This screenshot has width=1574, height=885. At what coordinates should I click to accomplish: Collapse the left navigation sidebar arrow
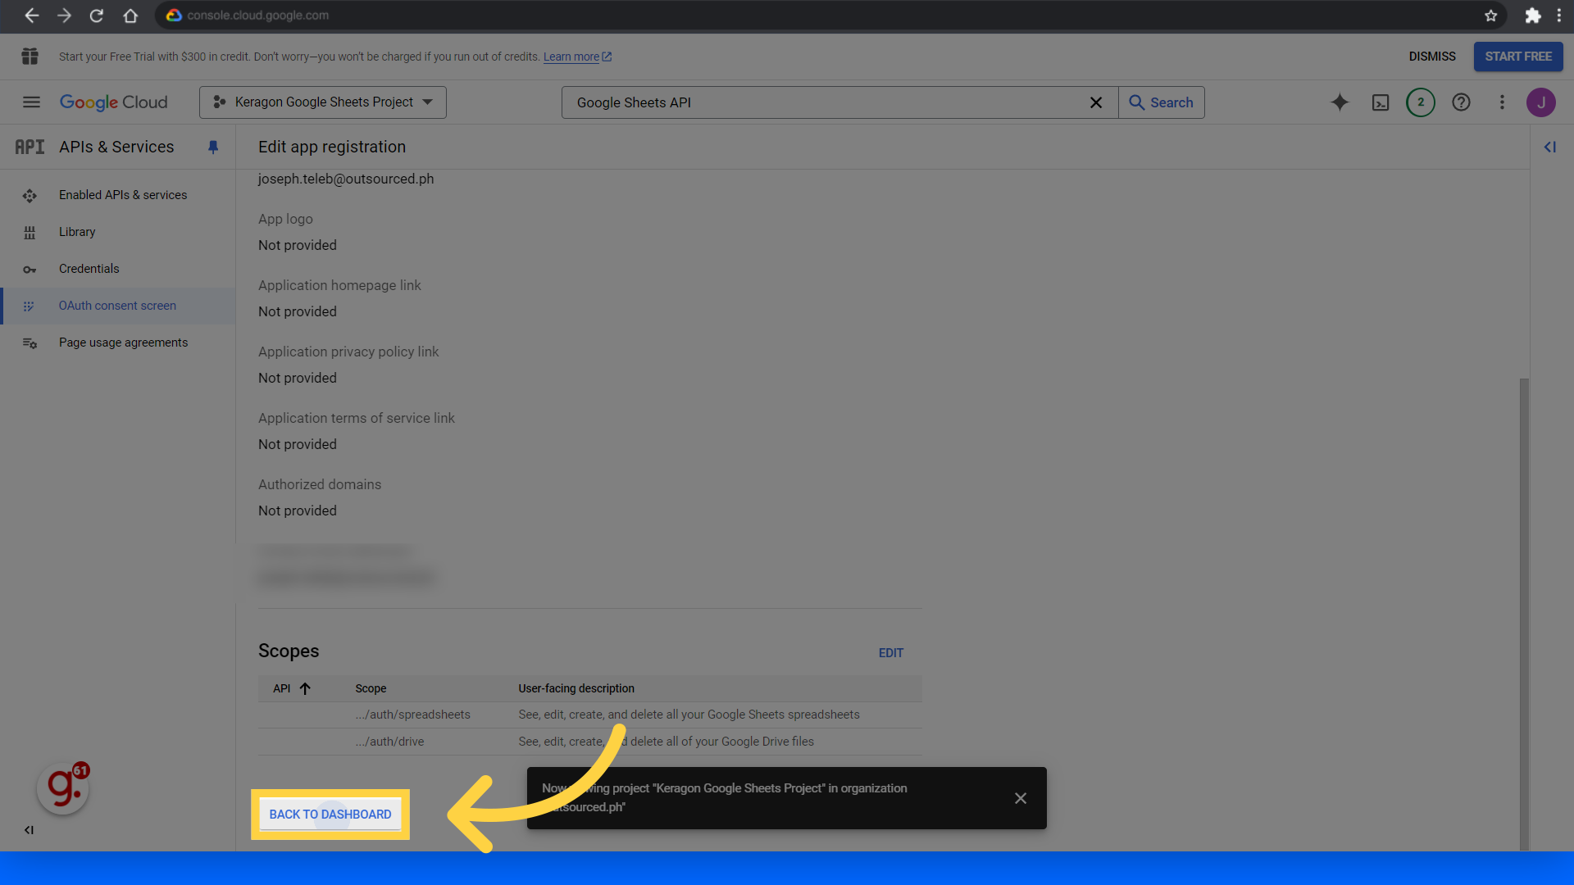(30, 830)
